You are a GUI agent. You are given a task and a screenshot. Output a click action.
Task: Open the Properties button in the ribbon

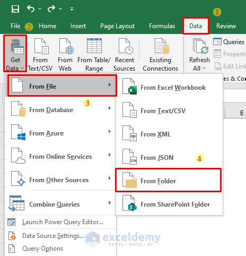230,54
